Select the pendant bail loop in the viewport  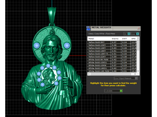(52, 16)
